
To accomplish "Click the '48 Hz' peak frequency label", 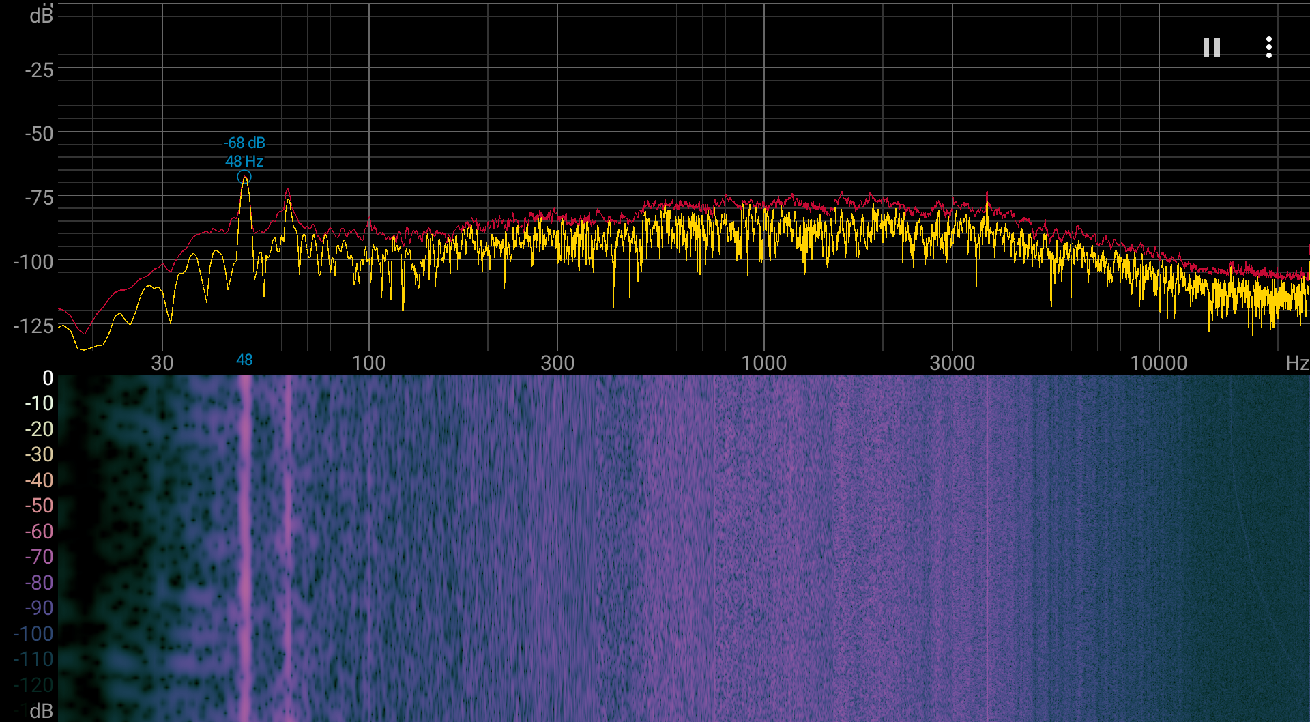I will [244, 161].
